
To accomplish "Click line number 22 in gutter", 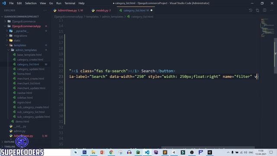I will pyautogui.click(x=61, y=71).
